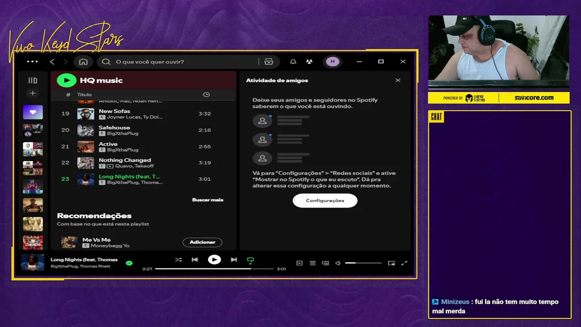Image resolution: width=581 pixels, height=327 pixels.
Task: Minimize the Spotify window
Action: coord(359,62)
